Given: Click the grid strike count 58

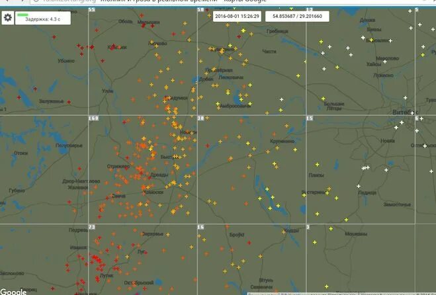Looking at the screenshot, I should click(200, 10).
